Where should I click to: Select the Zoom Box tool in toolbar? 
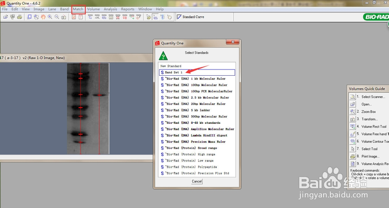36,17
